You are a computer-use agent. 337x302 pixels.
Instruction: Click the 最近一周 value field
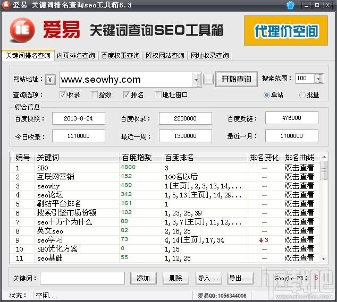(x=186, y=136)
